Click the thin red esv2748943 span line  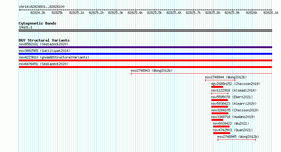[202, 74]
